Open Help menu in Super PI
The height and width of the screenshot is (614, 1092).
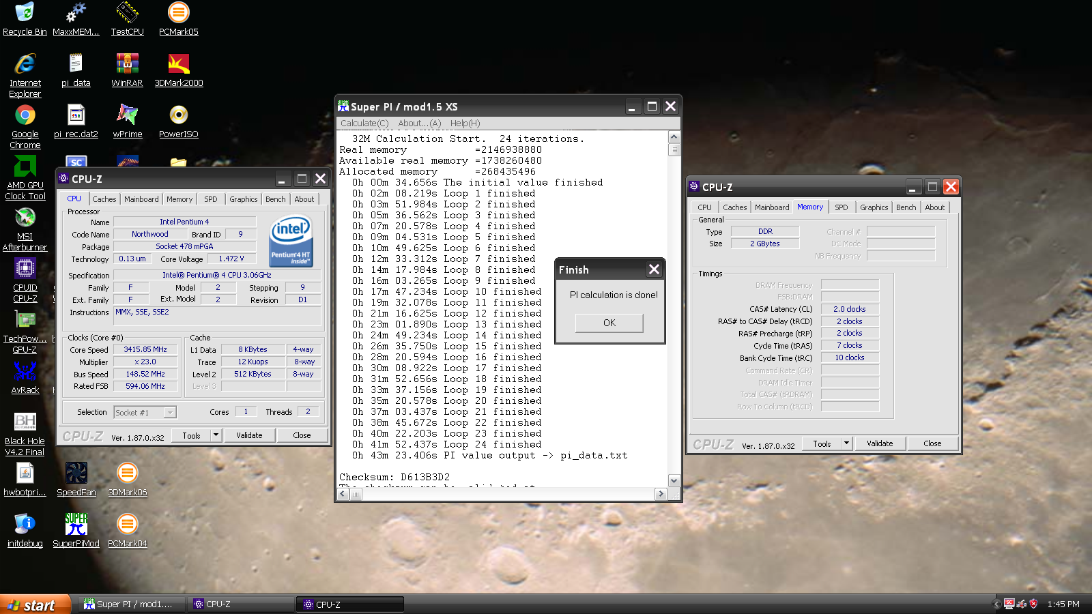pyautogui.click(x=465, y=123)
